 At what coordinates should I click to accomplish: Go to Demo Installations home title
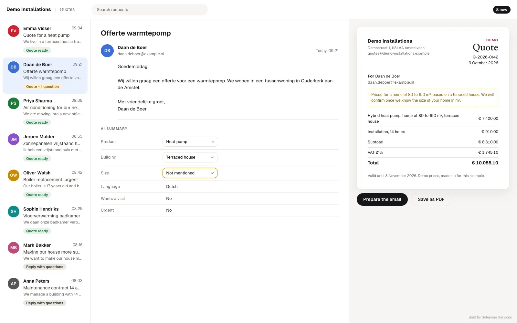[x=29, y=9]
